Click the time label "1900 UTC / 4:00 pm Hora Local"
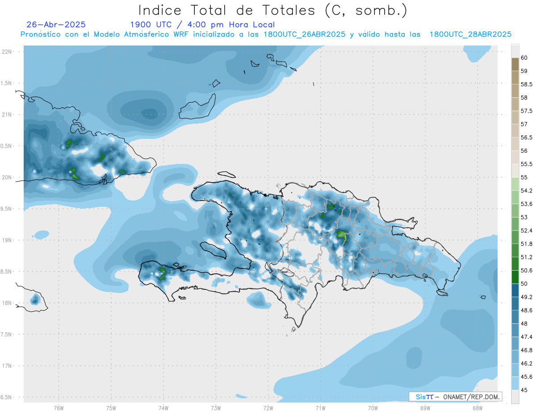The width and height of the screenshot is (536, 414). [202, 25]
